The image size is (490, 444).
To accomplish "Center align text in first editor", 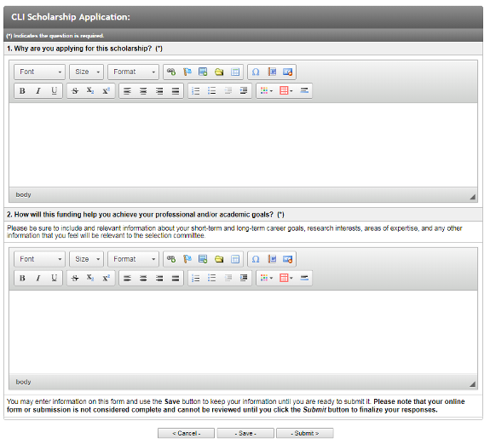I will coord(143,91).
